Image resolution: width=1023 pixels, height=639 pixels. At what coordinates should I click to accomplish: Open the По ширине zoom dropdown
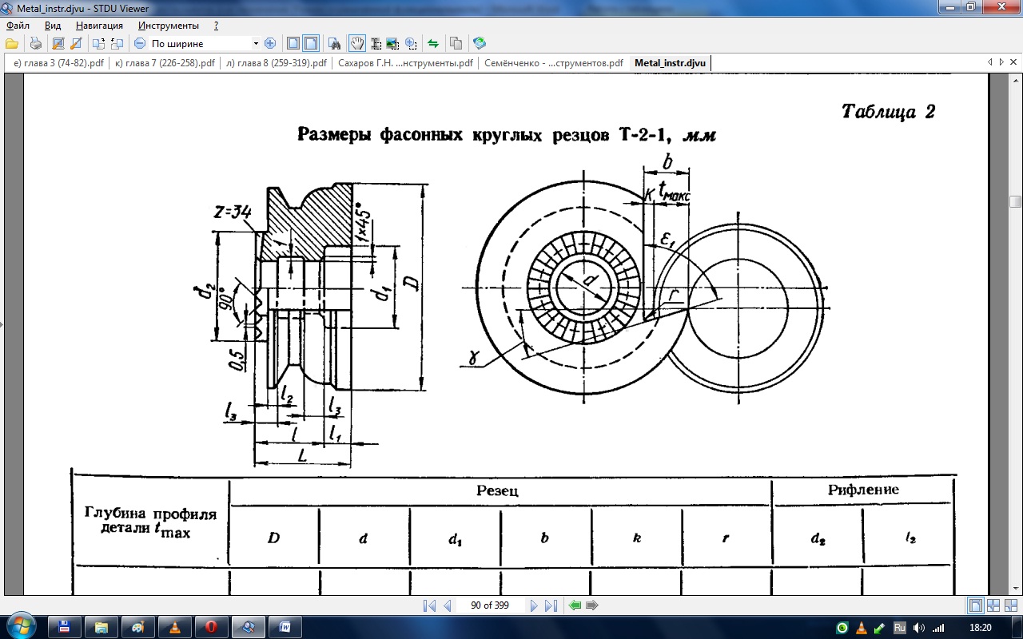256,43
